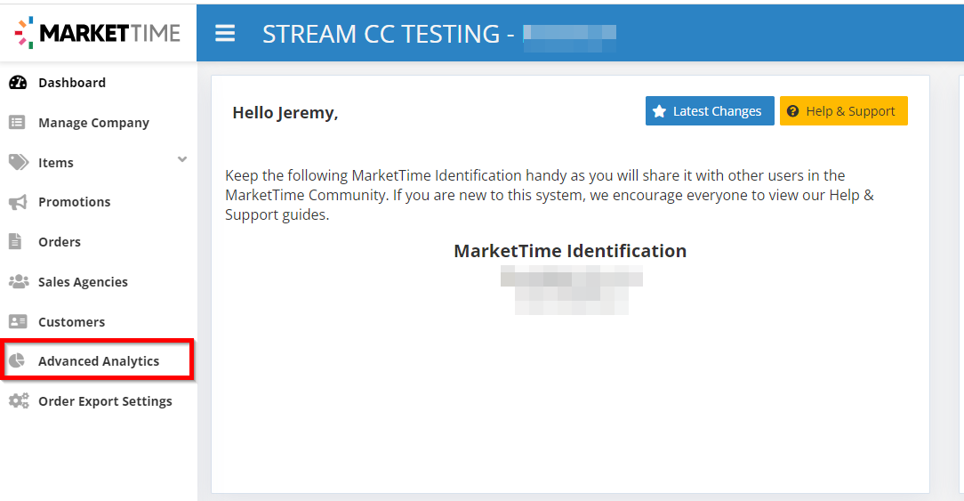The height and width of the screenshot is (501, 964).
Task: Click the Order Export Settings gears icon
Action: pyautogui.click(x=19, y=400)
